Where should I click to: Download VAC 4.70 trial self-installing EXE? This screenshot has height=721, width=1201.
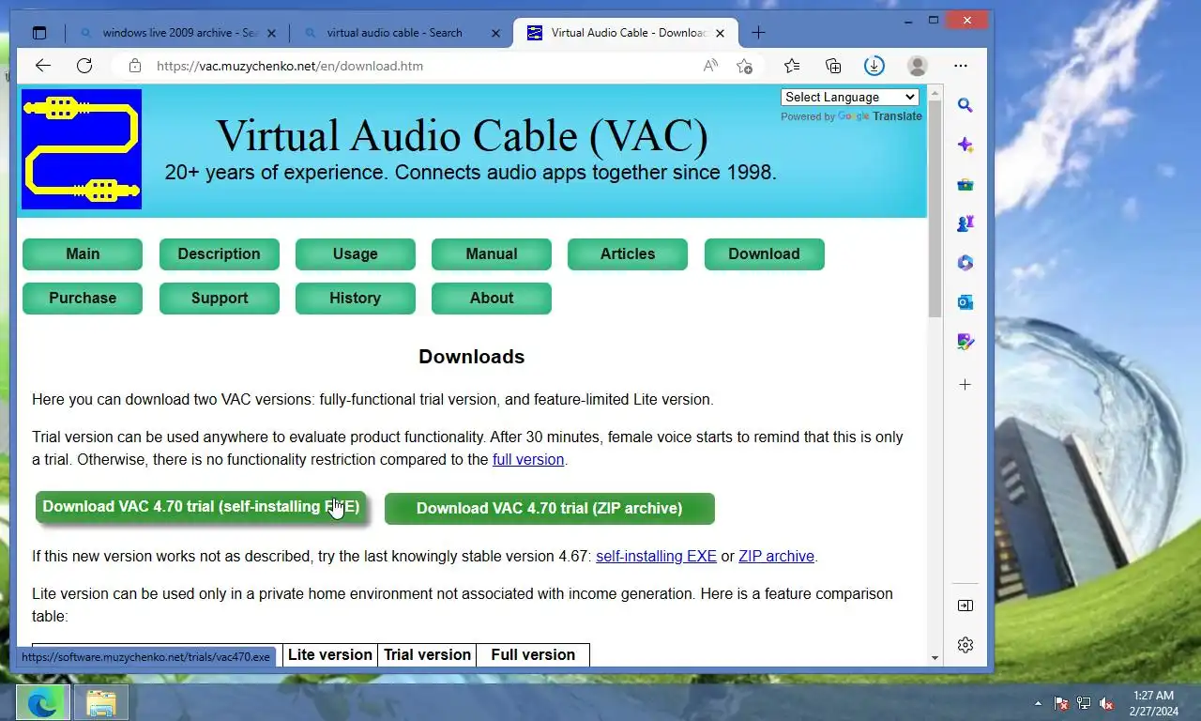pos(201,507)
